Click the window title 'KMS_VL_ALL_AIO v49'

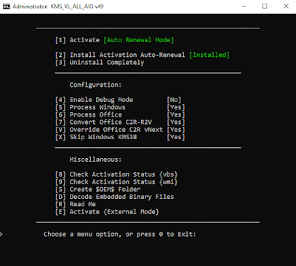tap(77, 7)
